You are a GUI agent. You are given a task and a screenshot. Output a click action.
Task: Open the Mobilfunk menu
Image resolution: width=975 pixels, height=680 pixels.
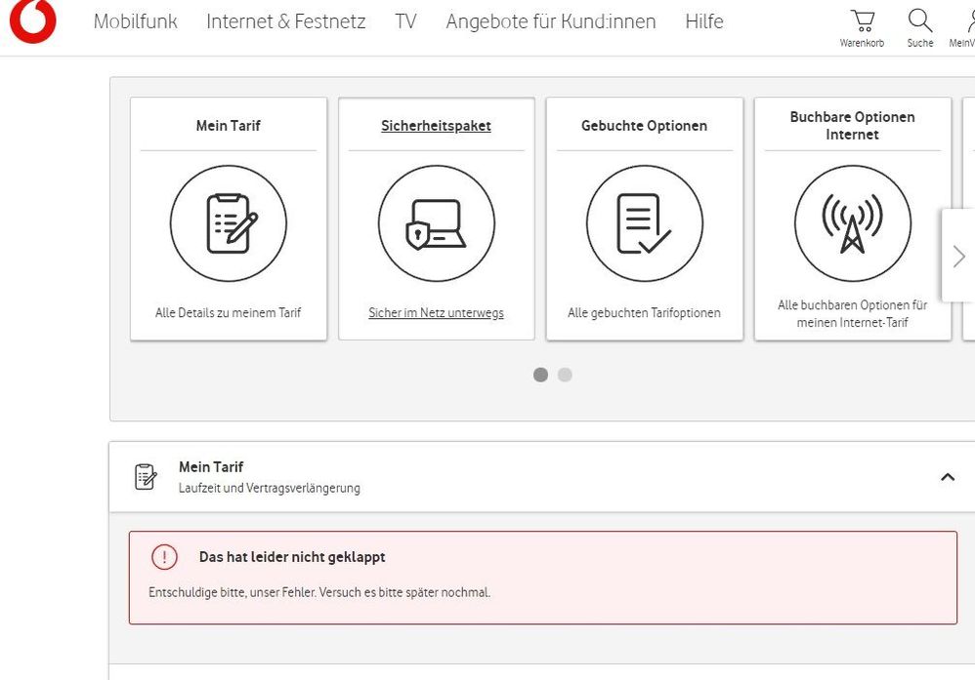[136, 21]
